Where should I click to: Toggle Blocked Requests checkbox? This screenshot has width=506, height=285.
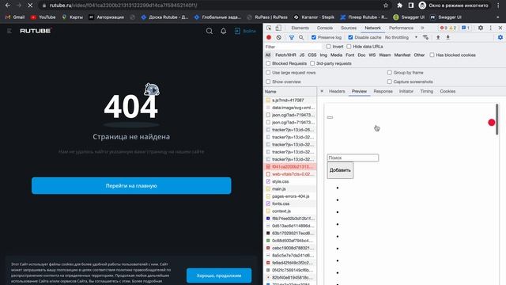point(268,63)
